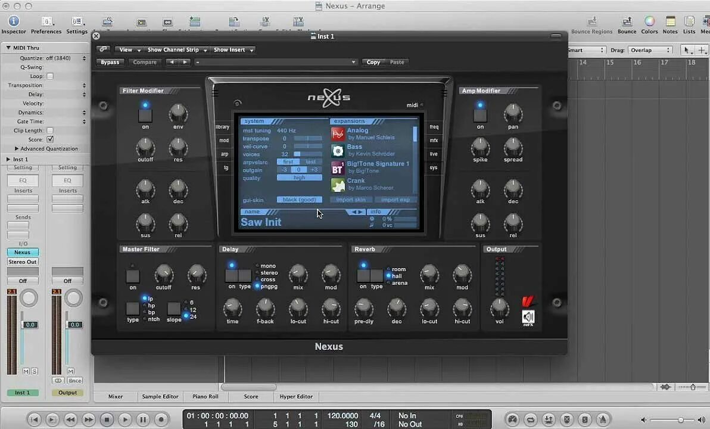Click the Stop transport button
Image resolution: width=710 pixels, height=429 pixels.
pyautogui.click(x=107, y=419)
